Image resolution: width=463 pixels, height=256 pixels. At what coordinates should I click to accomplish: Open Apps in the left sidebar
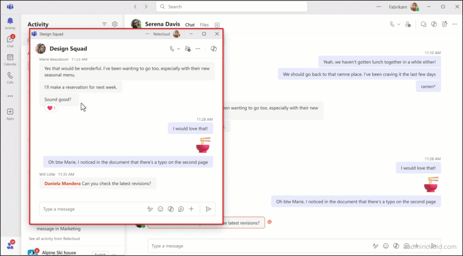click(x=10, y=114)
